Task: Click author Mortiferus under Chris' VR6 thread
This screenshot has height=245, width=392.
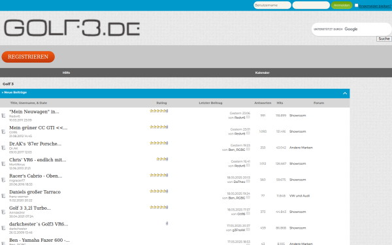Action: pos(17,165)
